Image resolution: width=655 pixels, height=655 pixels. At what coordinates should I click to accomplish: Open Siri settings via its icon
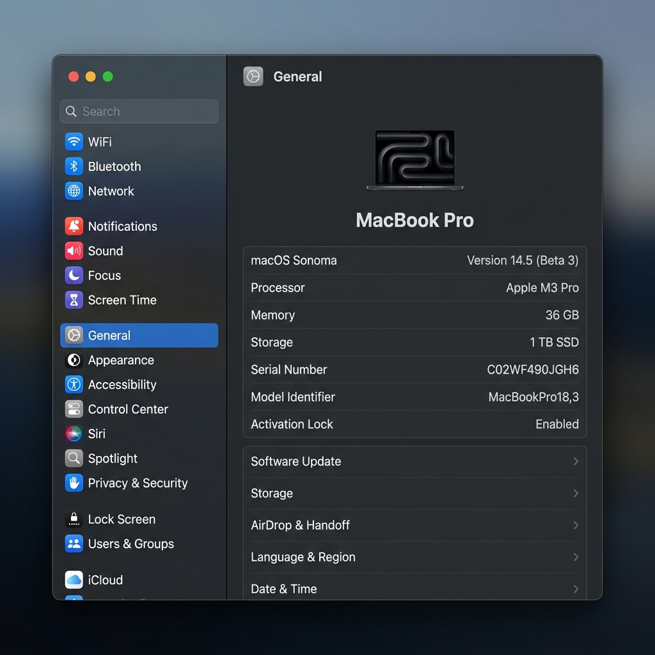click(x=74, y=434)
